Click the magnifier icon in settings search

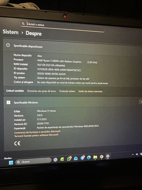click(x=23, y=24)
